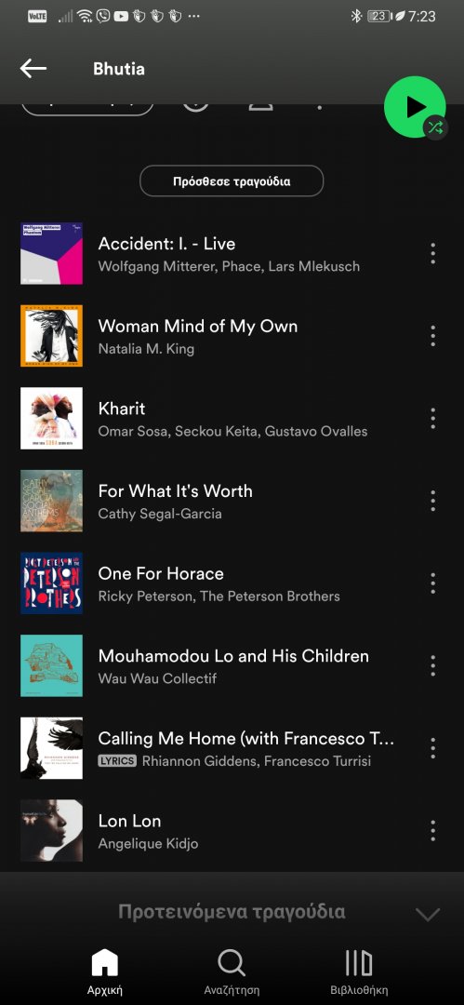The width and height of the screenshot is (464, 1005).
Task: Go to Αρχική home tab
Action: pyautogui.click(x=104, y=971)
